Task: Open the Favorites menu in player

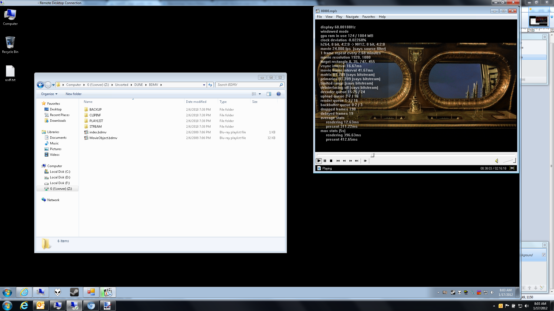Action: click(368, 17)
